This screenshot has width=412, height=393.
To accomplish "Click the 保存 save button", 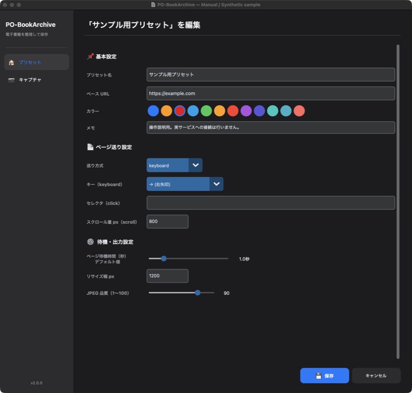I will [x=324, y=376].
